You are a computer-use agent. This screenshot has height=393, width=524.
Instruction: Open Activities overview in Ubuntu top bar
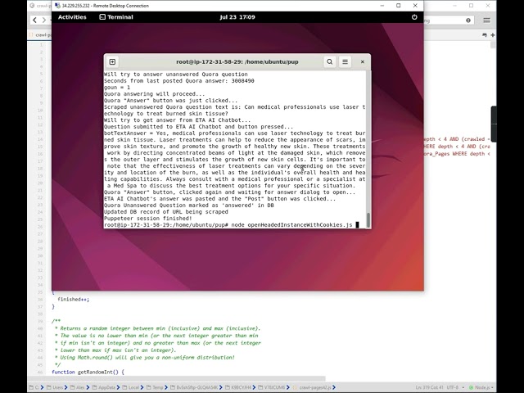(x=72, y=17)
